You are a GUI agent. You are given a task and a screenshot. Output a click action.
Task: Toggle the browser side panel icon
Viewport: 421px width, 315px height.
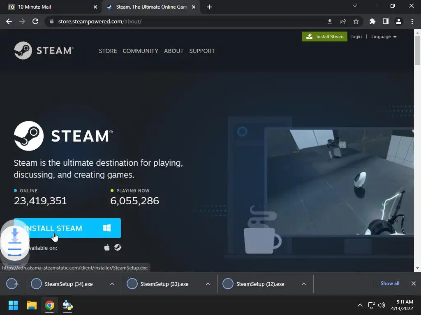point(386,21)
